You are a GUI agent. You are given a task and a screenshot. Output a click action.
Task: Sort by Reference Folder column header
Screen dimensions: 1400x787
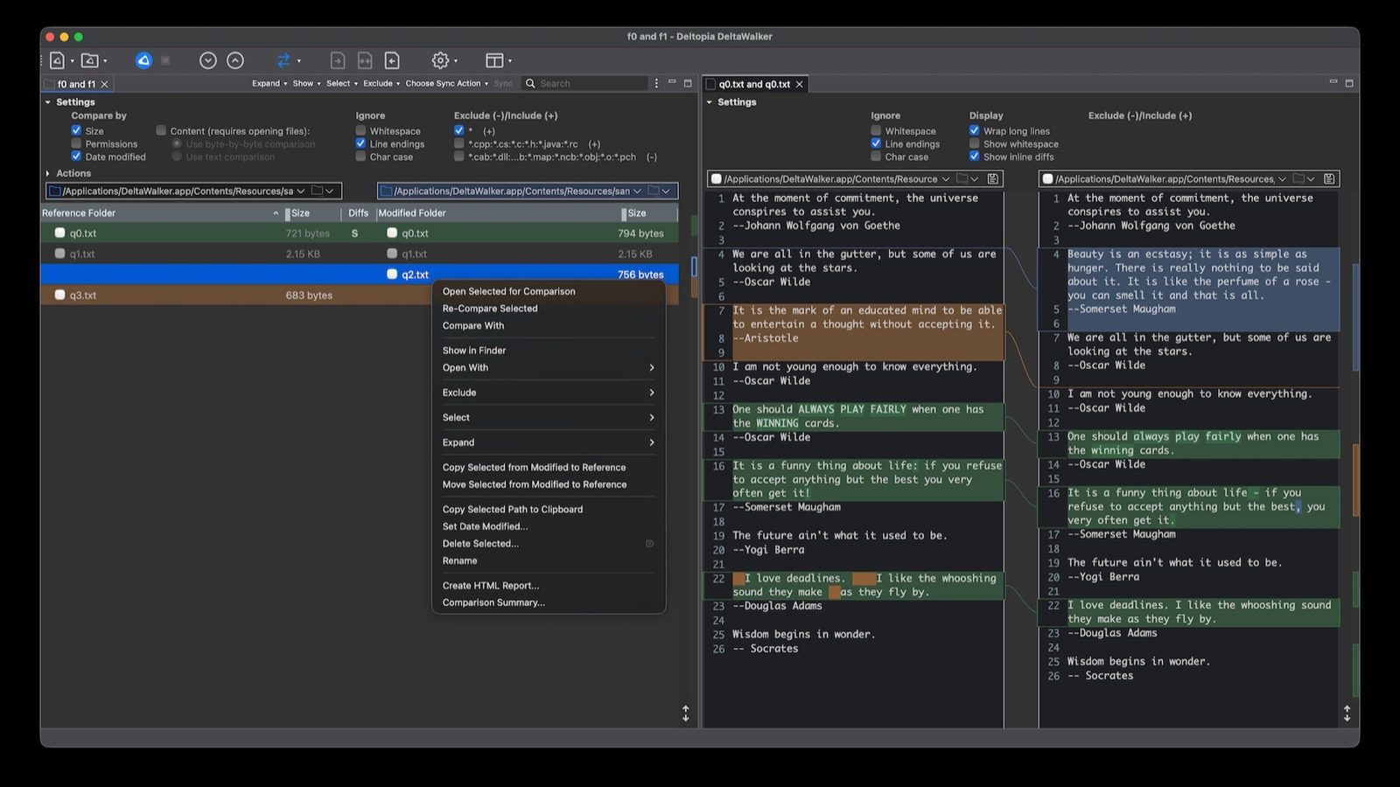[162, 213]
